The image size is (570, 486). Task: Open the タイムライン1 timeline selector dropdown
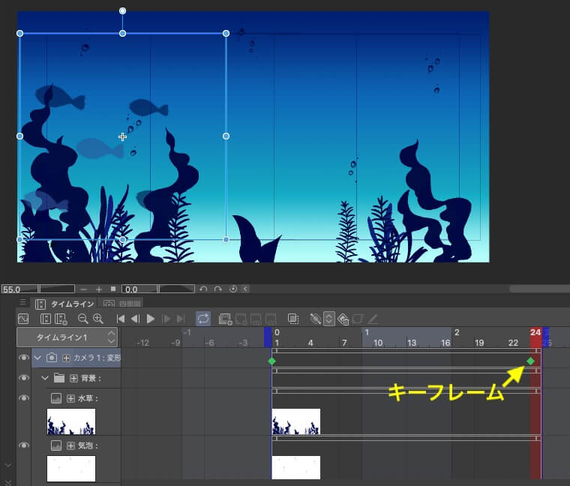point(67,337)
